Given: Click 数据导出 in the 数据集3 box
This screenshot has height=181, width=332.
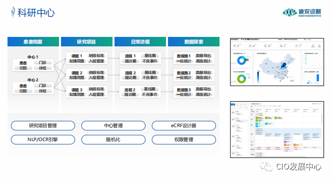Looking at the screenshot, I should (x=203, y=89).
